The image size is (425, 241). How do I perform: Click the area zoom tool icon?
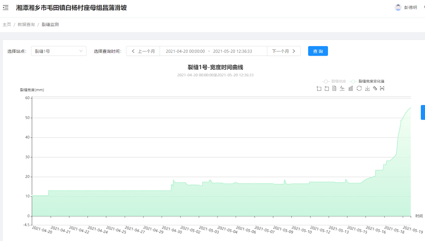[319, 89]
